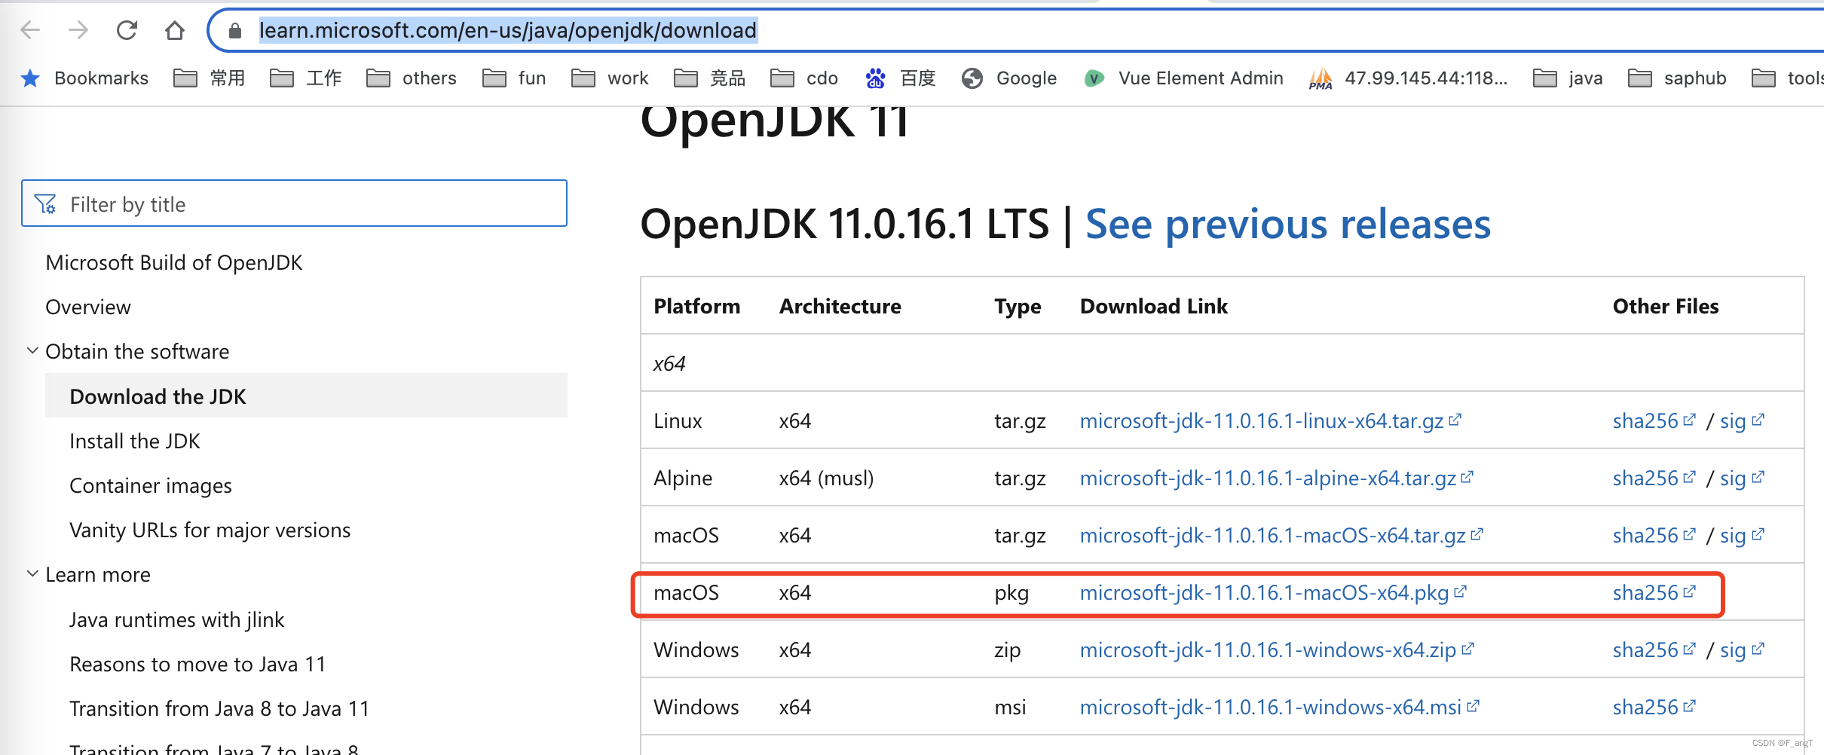
Task: Click the Type column header
Action: coord(1018,307)
